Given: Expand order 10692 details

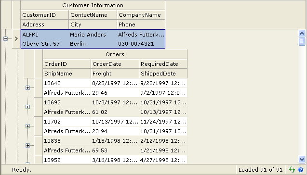Looking at the screenshot, I should pos(27,107).
